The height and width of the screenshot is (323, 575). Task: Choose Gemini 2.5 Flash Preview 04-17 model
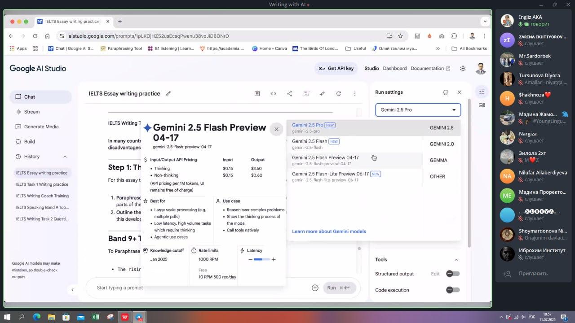tap(355, 160)
